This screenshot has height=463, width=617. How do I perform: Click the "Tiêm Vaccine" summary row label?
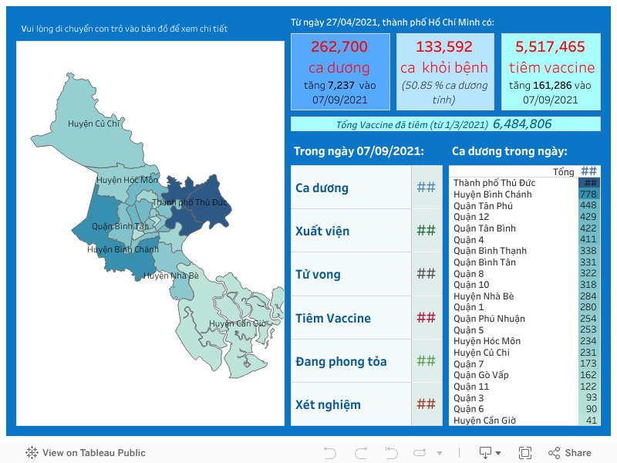(333, 318)
